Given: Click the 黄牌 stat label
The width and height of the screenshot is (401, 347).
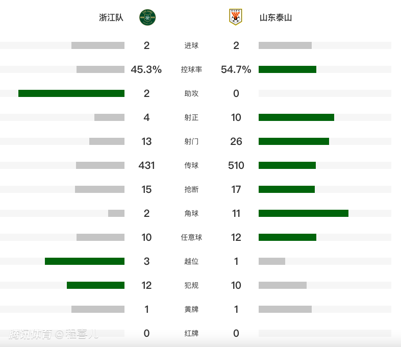Looking at the screenshot, I should tap(191, 309).
